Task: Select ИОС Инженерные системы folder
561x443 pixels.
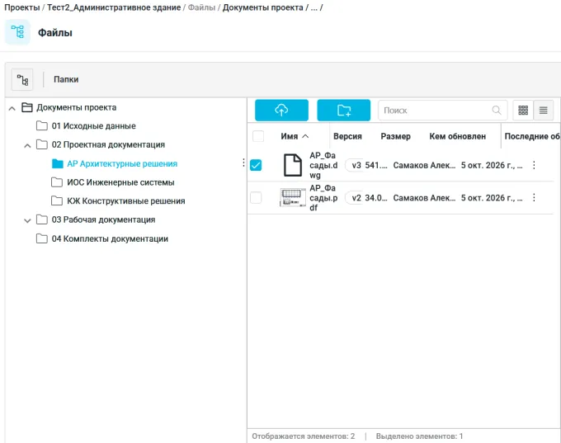Action: [x=120, y=182]
